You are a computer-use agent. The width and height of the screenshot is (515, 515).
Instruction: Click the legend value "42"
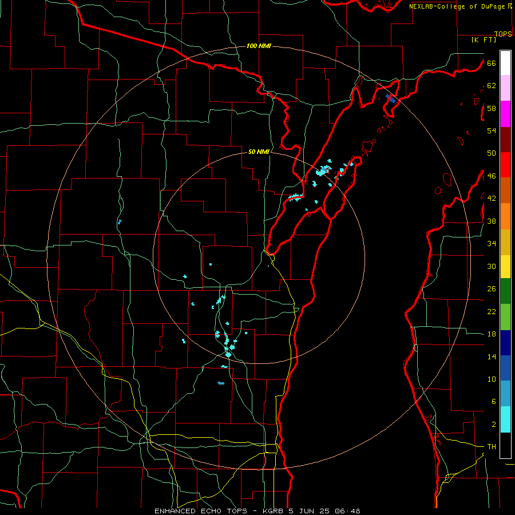492,199
